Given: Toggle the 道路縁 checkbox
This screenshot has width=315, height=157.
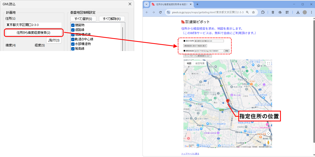Looking at the screenshot, I should coord(73,30).
